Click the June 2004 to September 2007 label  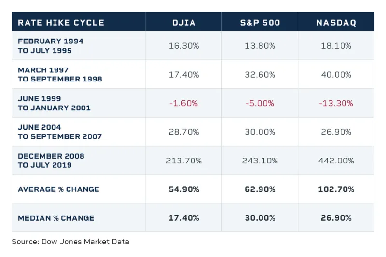(60, 132)
